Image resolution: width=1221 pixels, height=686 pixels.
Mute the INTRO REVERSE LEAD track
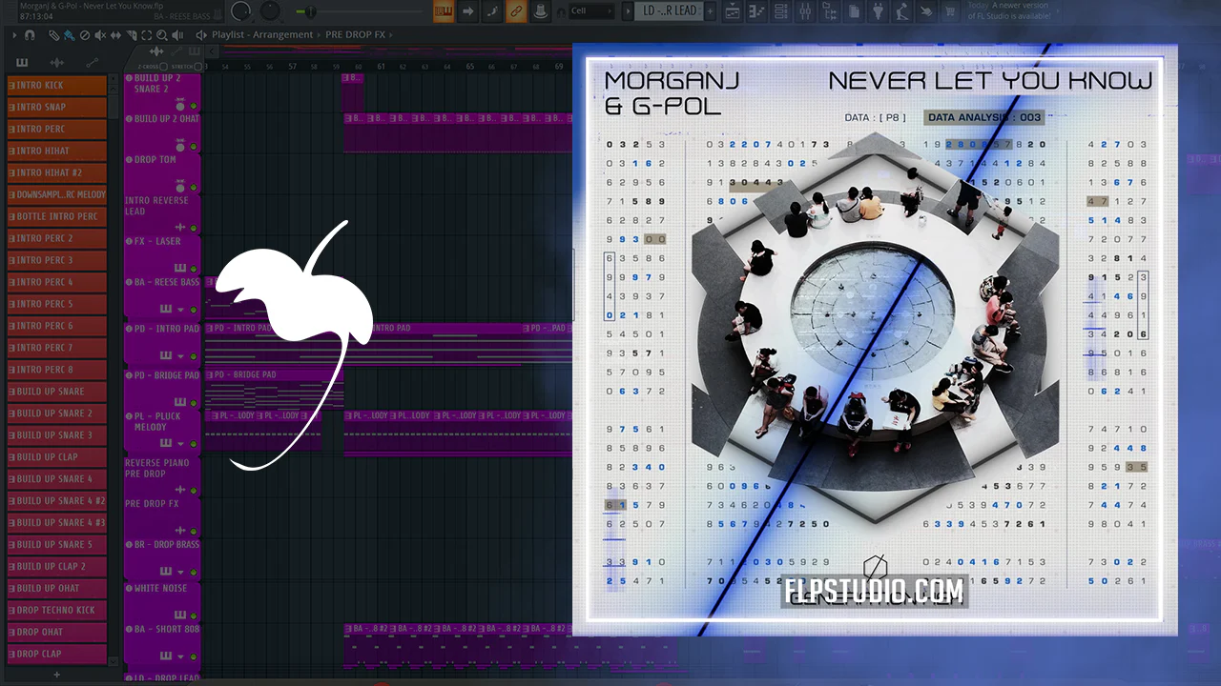(194, 228)
